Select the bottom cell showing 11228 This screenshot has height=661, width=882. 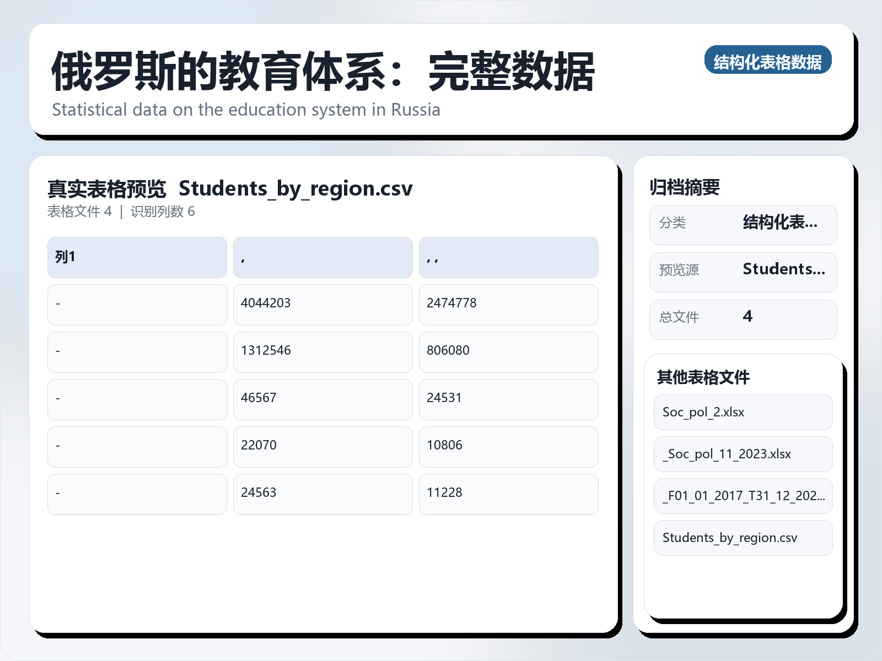pyautogui.click(x=508, y=494)
